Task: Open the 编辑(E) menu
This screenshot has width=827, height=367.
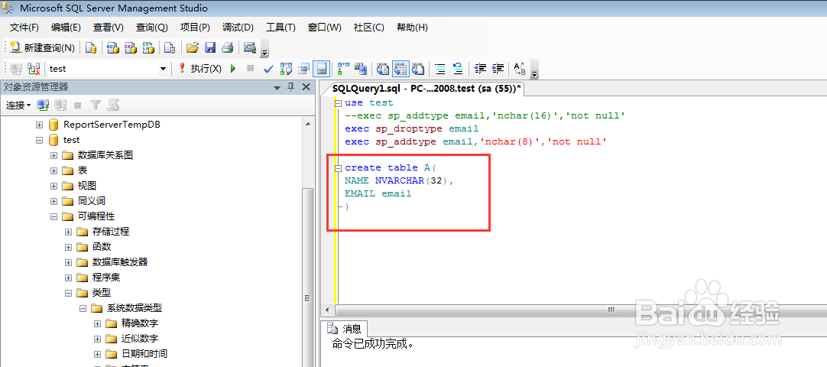Action: point(66,28)
